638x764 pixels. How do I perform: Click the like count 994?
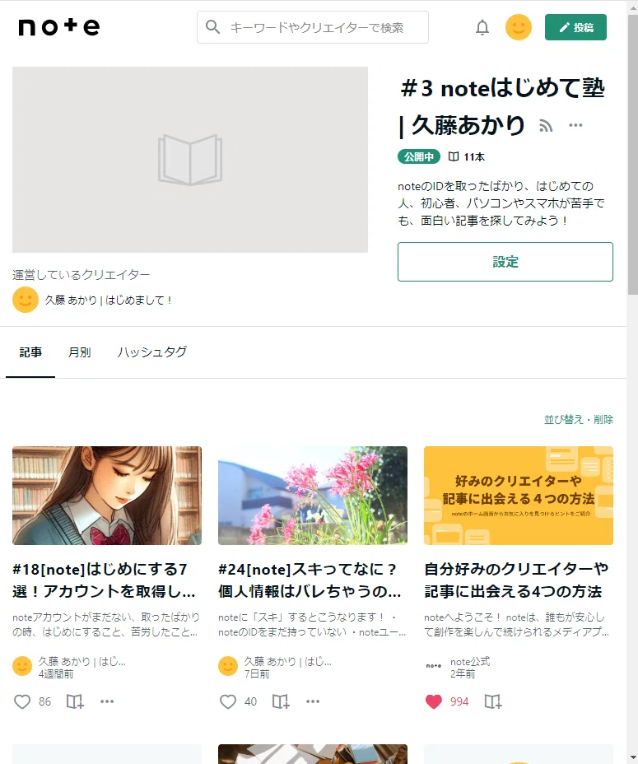click(x=459, y=701)
